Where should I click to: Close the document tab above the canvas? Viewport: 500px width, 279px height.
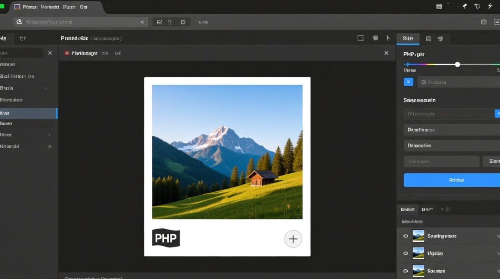tap(386, 53)
